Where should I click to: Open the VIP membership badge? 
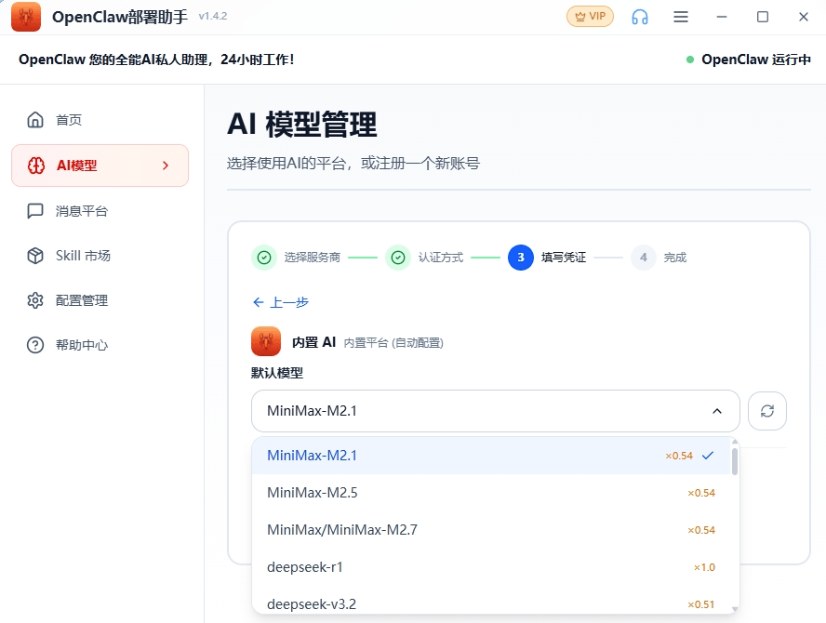(x=590, y=17)
